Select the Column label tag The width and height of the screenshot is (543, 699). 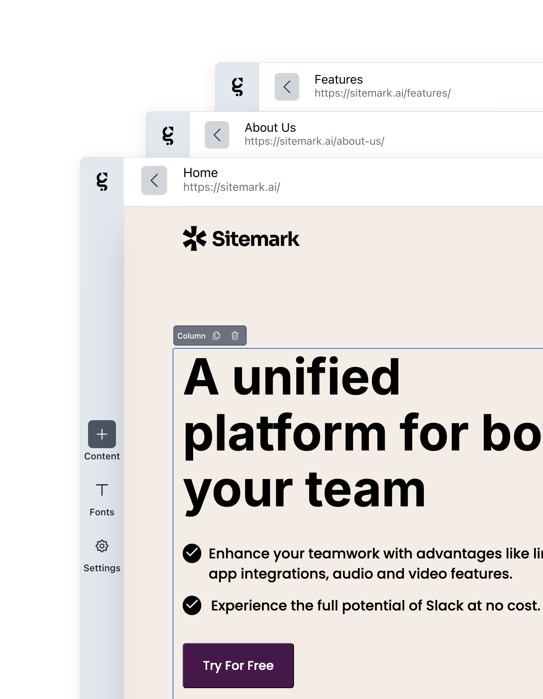point(191,336)
